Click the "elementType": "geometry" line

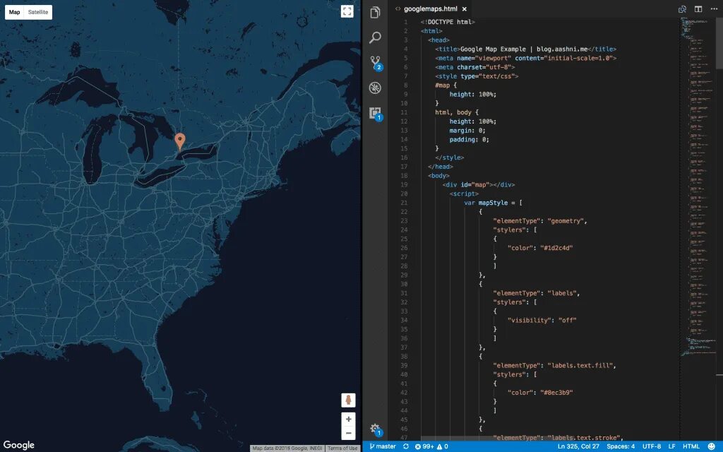540,221
